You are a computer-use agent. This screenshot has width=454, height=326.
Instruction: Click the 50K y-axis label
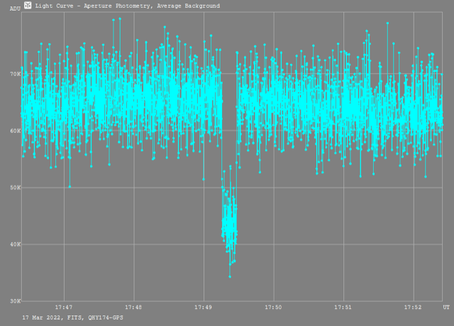16,188
